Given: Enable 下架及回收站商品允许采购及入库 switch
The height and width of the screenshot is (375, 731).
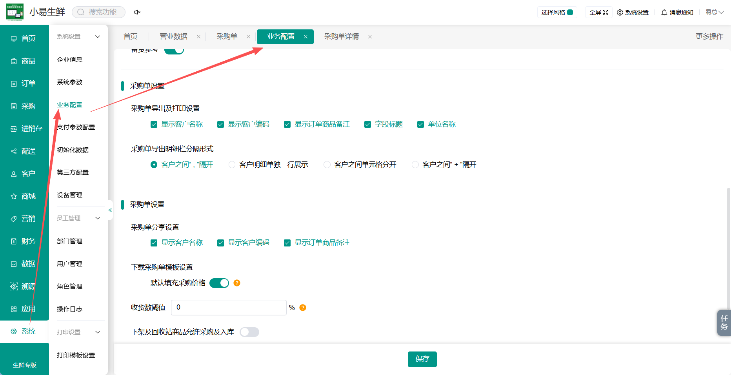Looking at the screenshot, I should pos(249,332).
